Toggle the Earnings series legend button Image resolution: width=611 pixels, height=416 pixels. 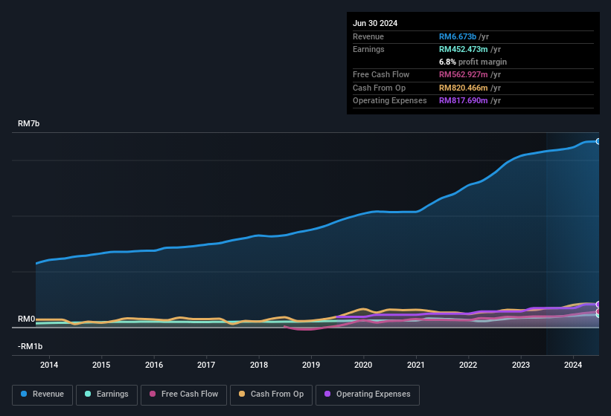click(106, 394)
